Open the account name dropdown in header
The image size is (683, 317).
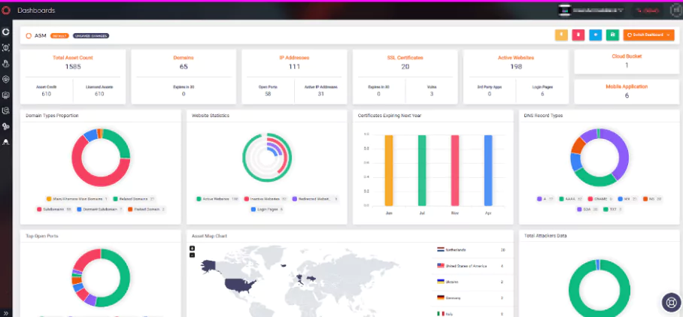click(590, 10)
